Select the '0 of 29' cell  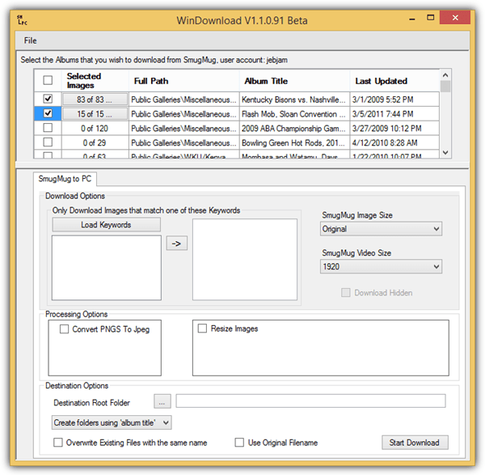(95, 142)
